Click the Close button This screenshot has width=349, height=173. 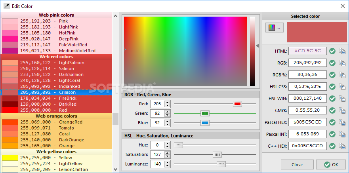coord(297,165)
